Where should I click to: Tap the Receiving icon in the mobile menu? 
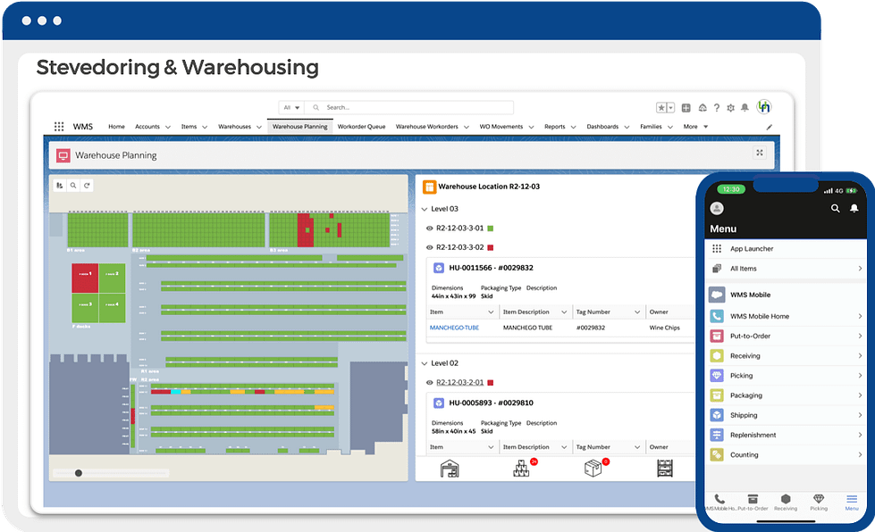click(x=717, y=355)
